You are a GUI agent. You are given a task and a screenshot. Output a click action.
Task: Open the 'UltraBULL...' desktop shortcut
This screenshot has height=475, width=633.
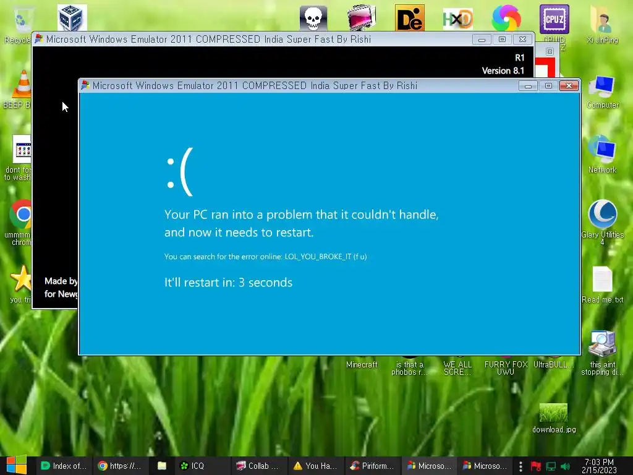pyautogui.click(x=553, y=362)
